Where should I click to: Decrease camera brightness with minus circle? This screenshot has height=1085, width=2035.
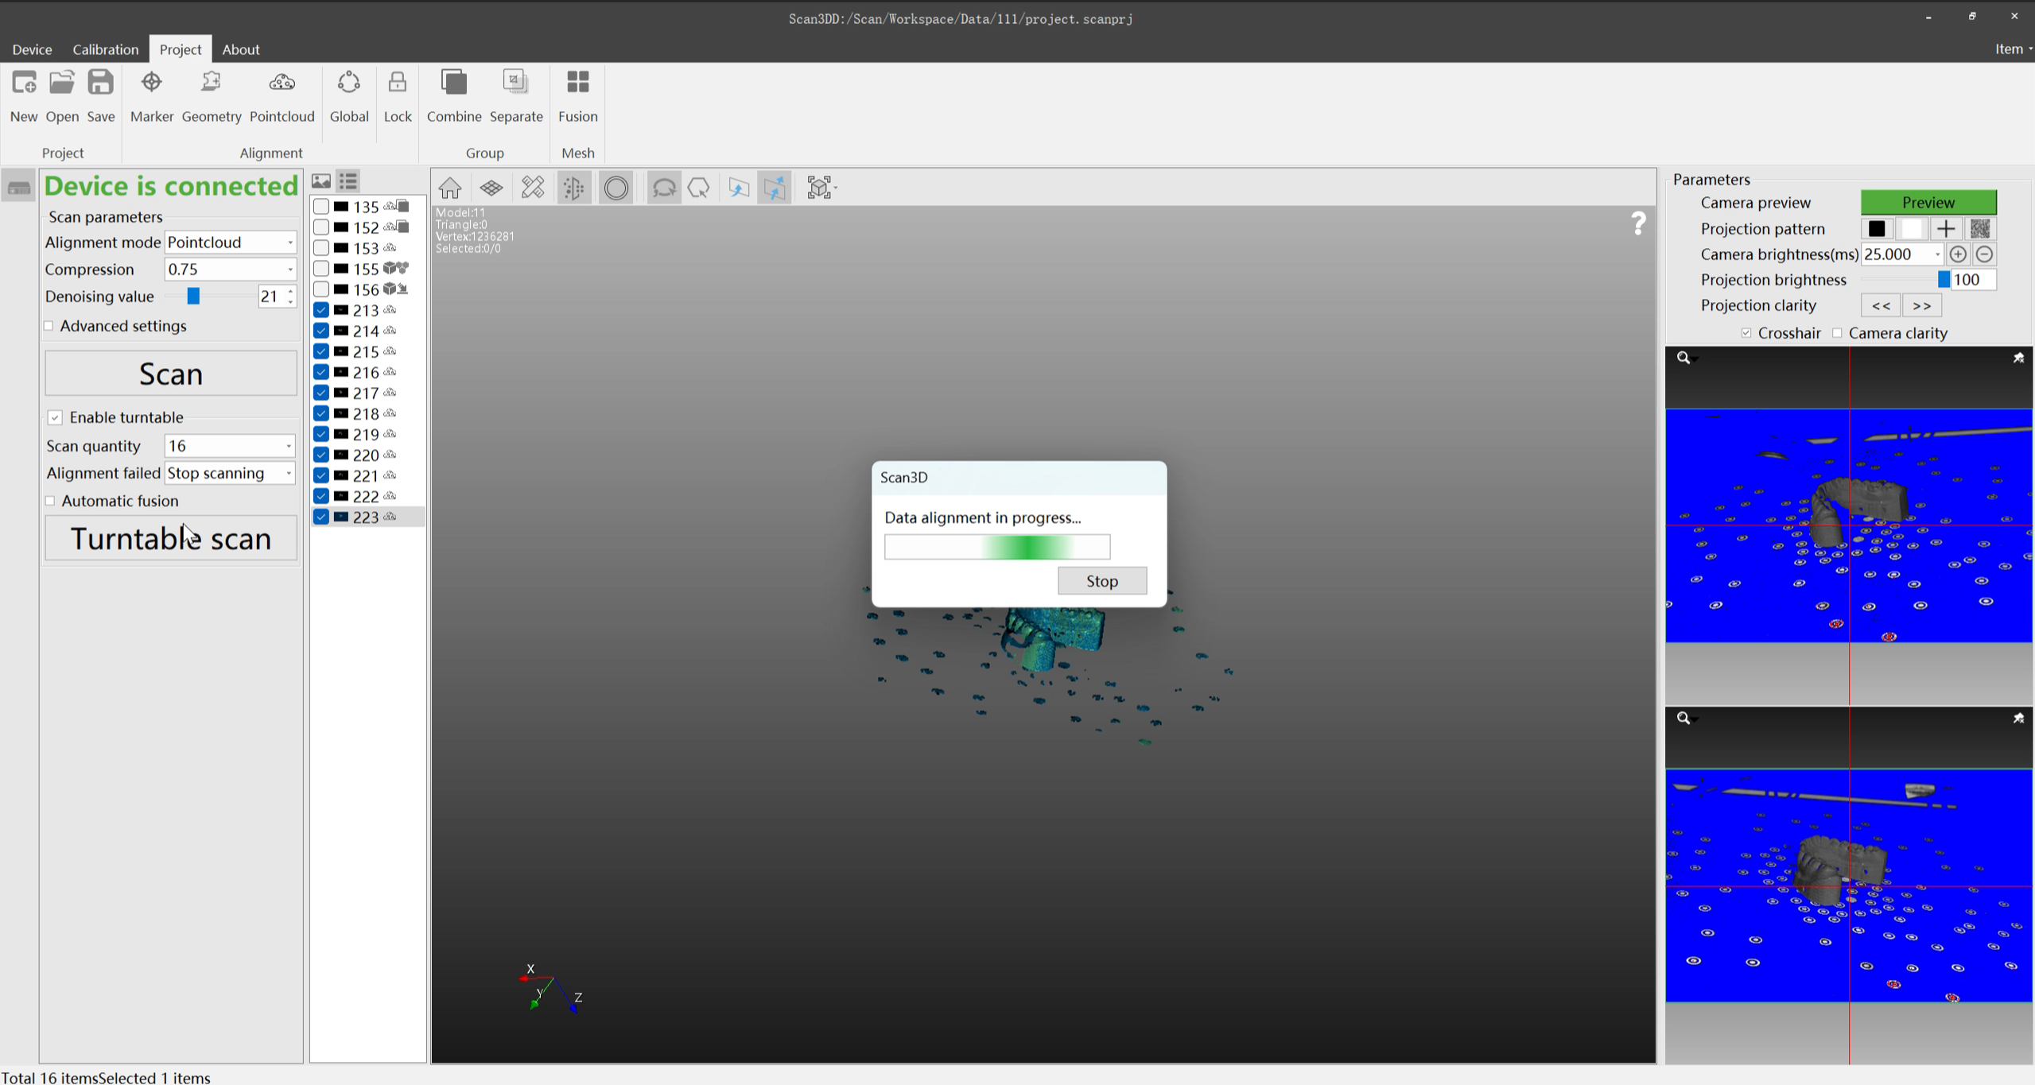tap(1984, 254)
